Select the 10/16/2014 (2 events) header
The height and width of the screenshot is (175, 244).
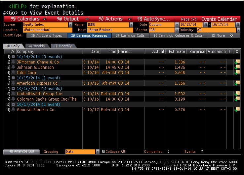pyautogui.click(x=39, y=89)
